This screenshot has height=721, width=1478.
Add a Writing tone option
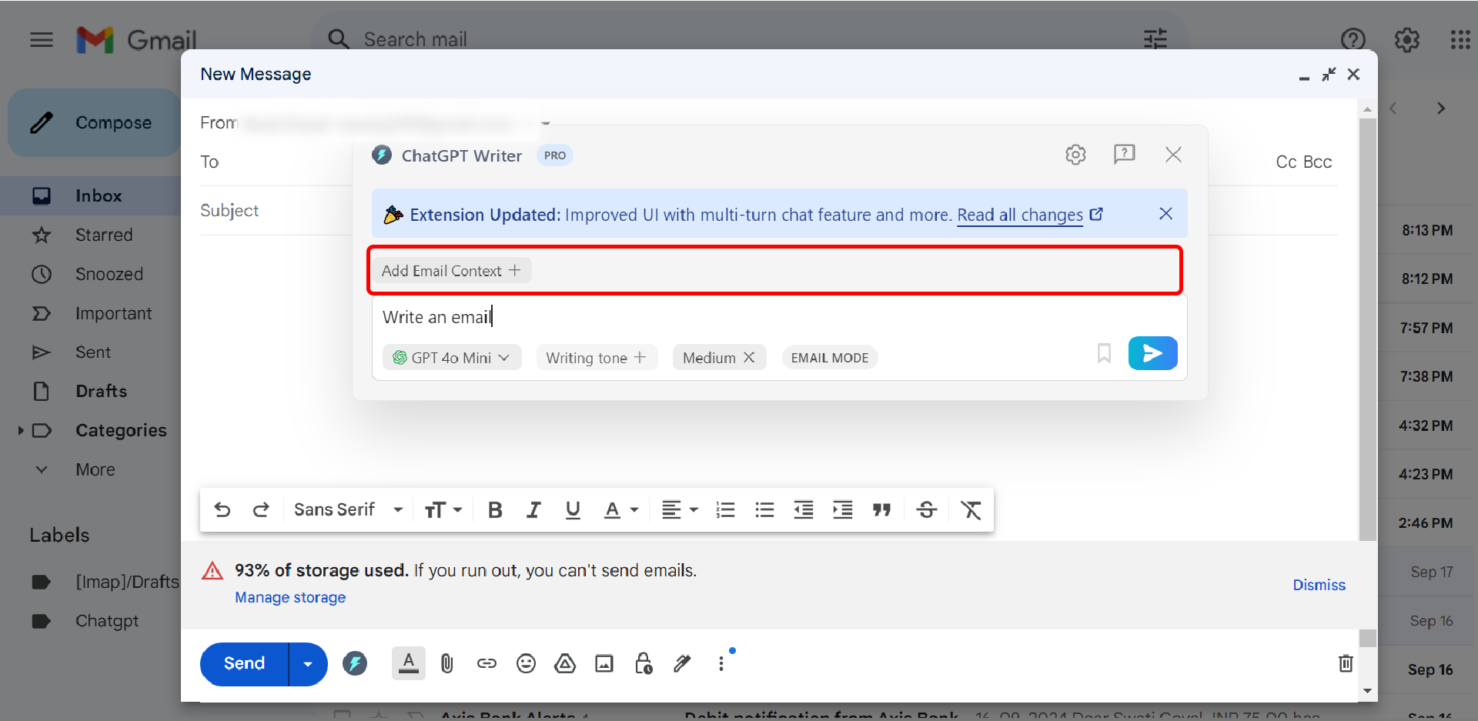click(x=596, y=358)
